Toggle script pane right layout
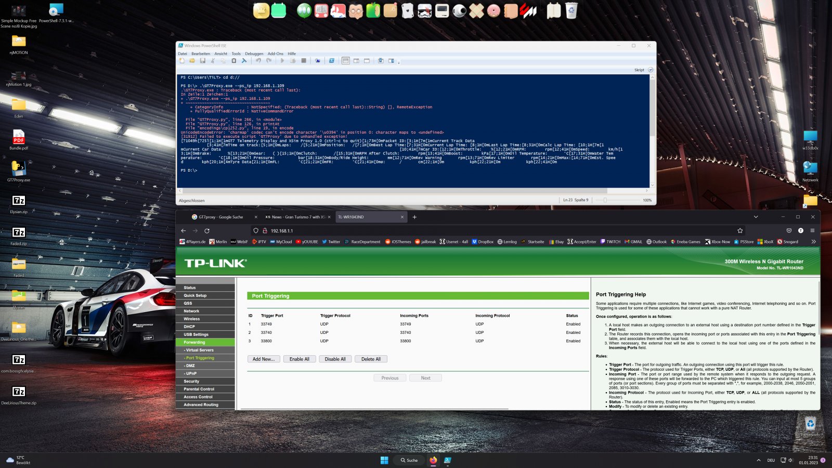The width and height of the screenshot is (832, 468). point(356,61)
